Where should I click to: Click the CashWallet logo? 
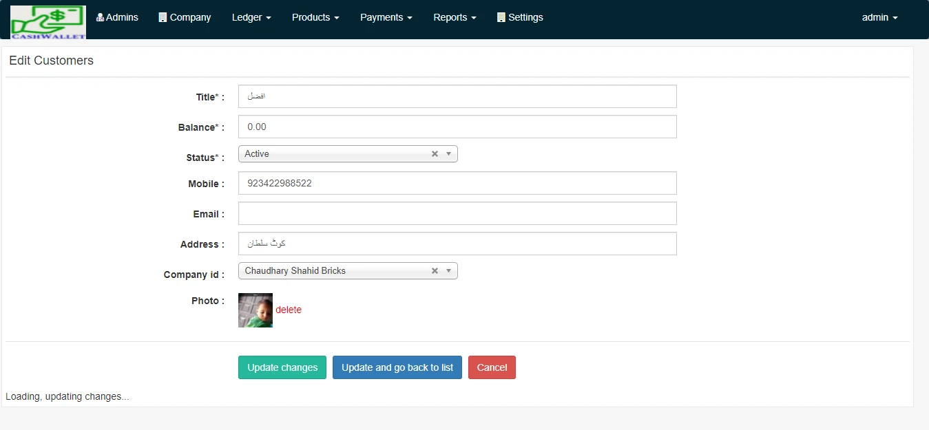point(48,22)
